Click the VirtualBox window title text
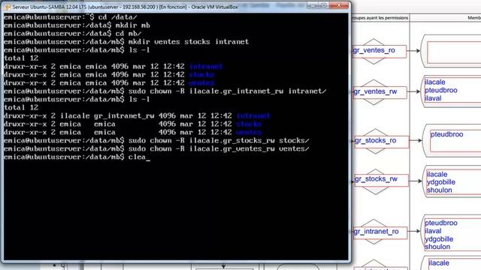Screen dimensions: 481x270 pos(126,7)
